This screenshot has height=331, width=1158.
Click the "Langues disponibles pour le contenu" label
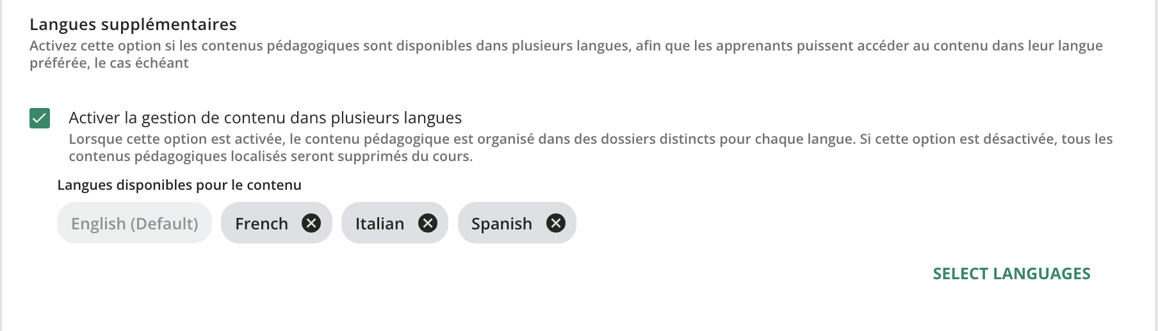pyautogui.click(x=179, y=185)
